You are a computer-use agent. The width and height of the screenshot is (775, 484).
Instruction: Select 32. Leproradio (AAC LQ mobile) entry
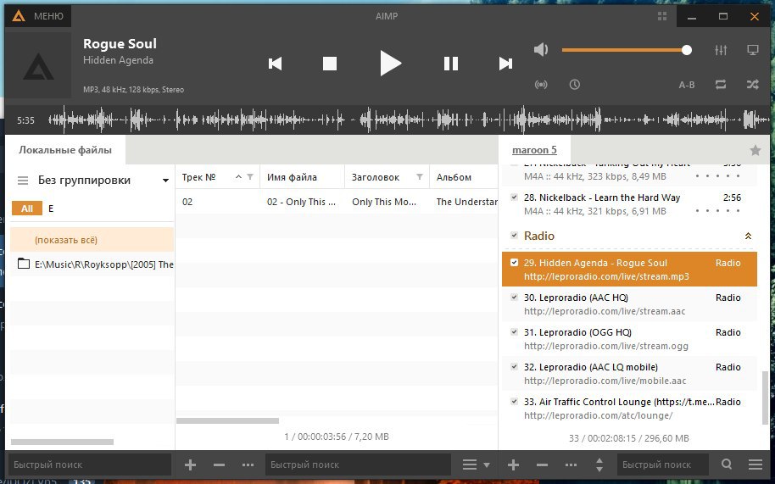tap(629, 374)
